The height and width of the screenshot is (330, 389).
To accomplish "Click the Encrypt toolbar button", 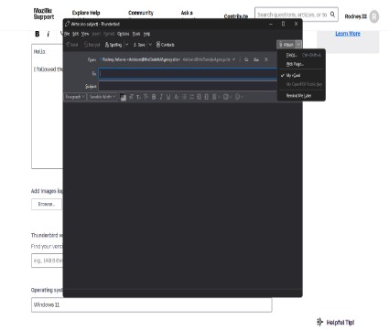I will tap(92, 45).
